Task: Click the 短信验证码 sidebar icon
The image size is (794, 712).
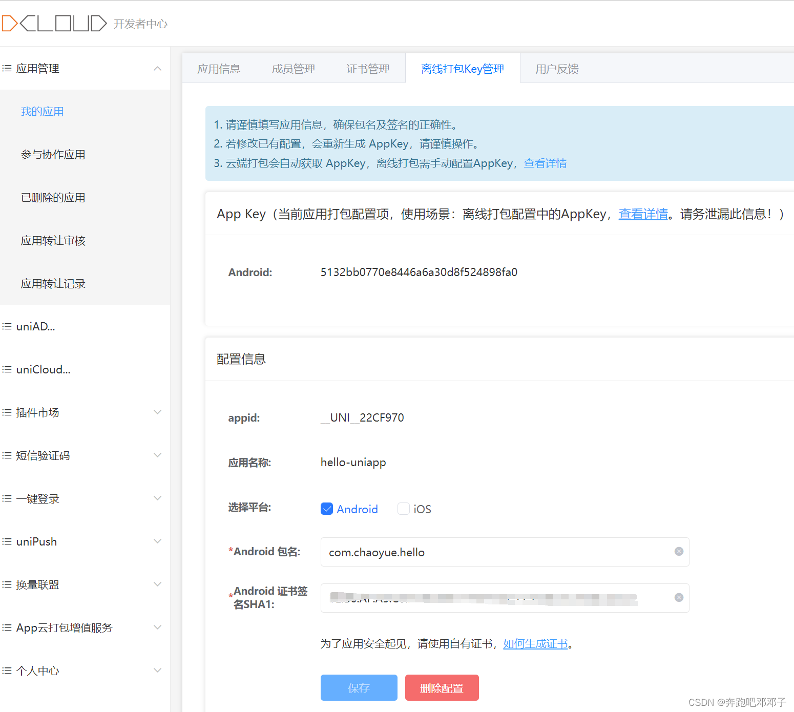Action: (x=7, y=455)
